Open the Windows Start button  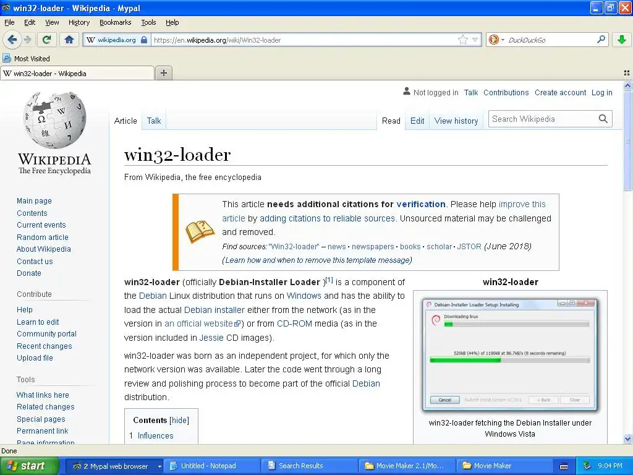coord(28,466)
